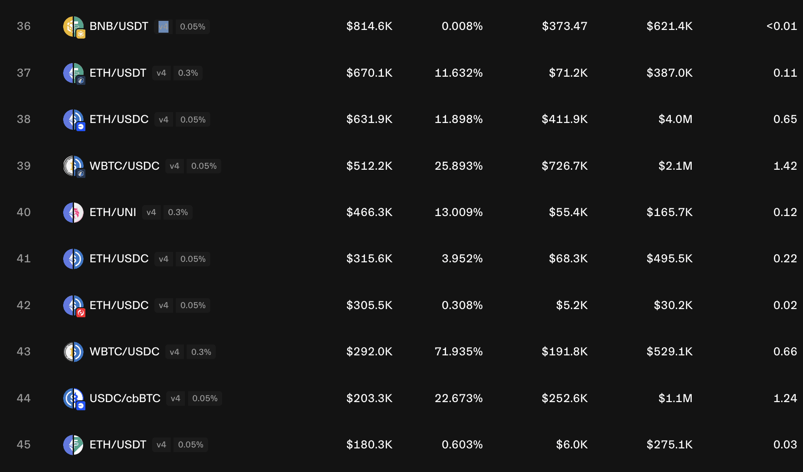Image resolution: width=803 pixels, height=472 pixels.
Task: Open the ETH/UNI pool name
Action: click(x=113, y=212)
